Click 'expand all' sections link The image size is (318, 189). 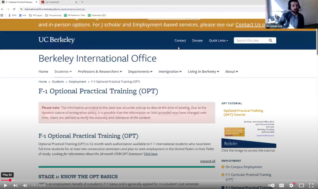click(207, 161)
